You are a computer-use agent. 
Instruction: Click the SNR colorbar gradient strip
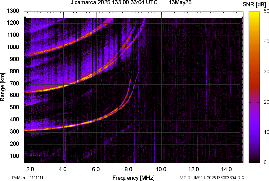(254, 87)
